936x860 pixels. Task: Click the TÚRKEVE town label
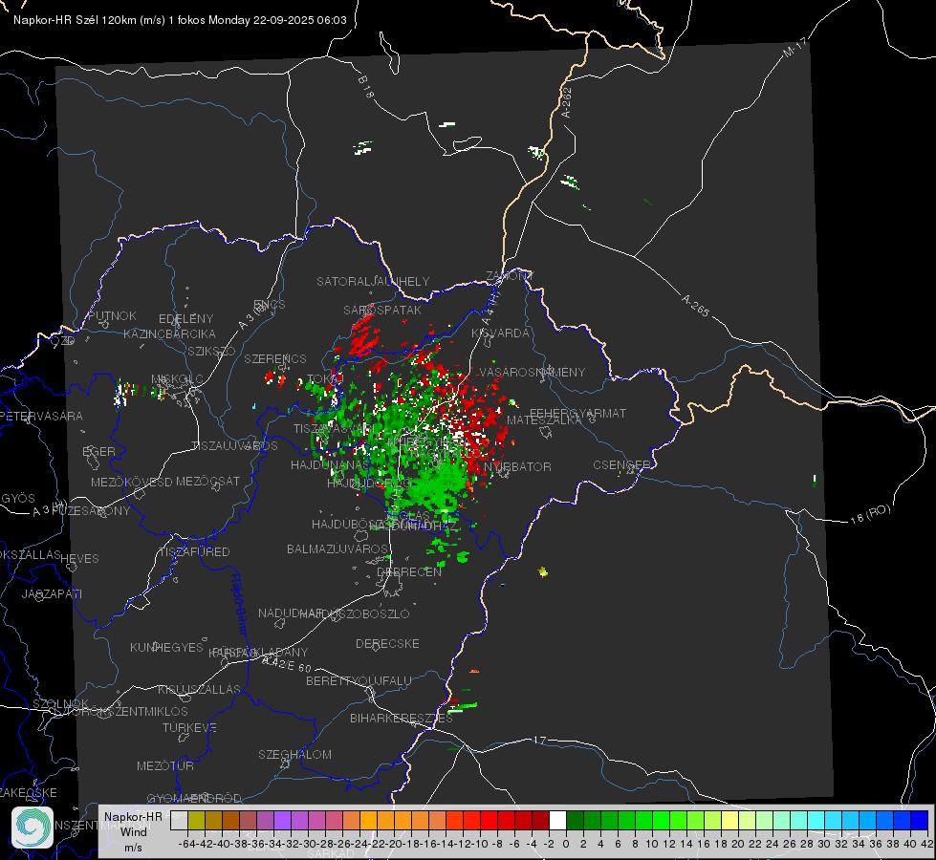[x=189, y=727]
